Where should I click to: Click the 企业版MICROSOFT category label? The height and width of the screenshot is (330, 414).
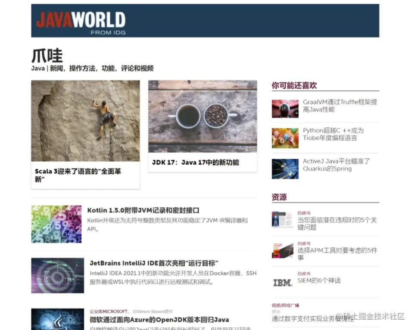click(109, 311)
